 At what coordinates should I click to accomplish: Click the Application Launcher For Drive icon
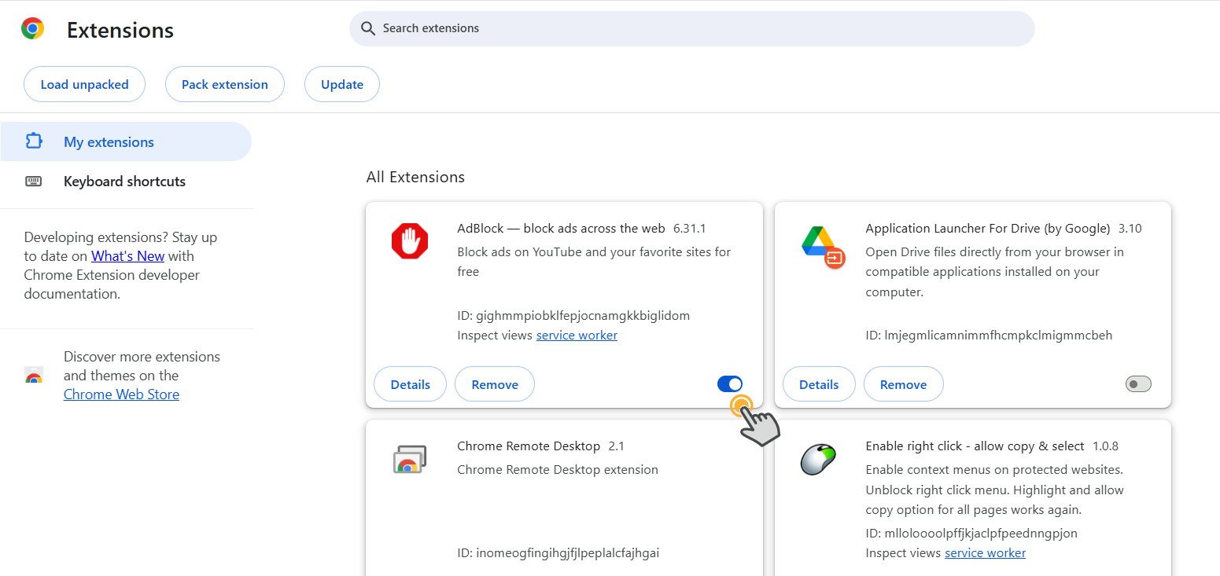pos(823,246)
